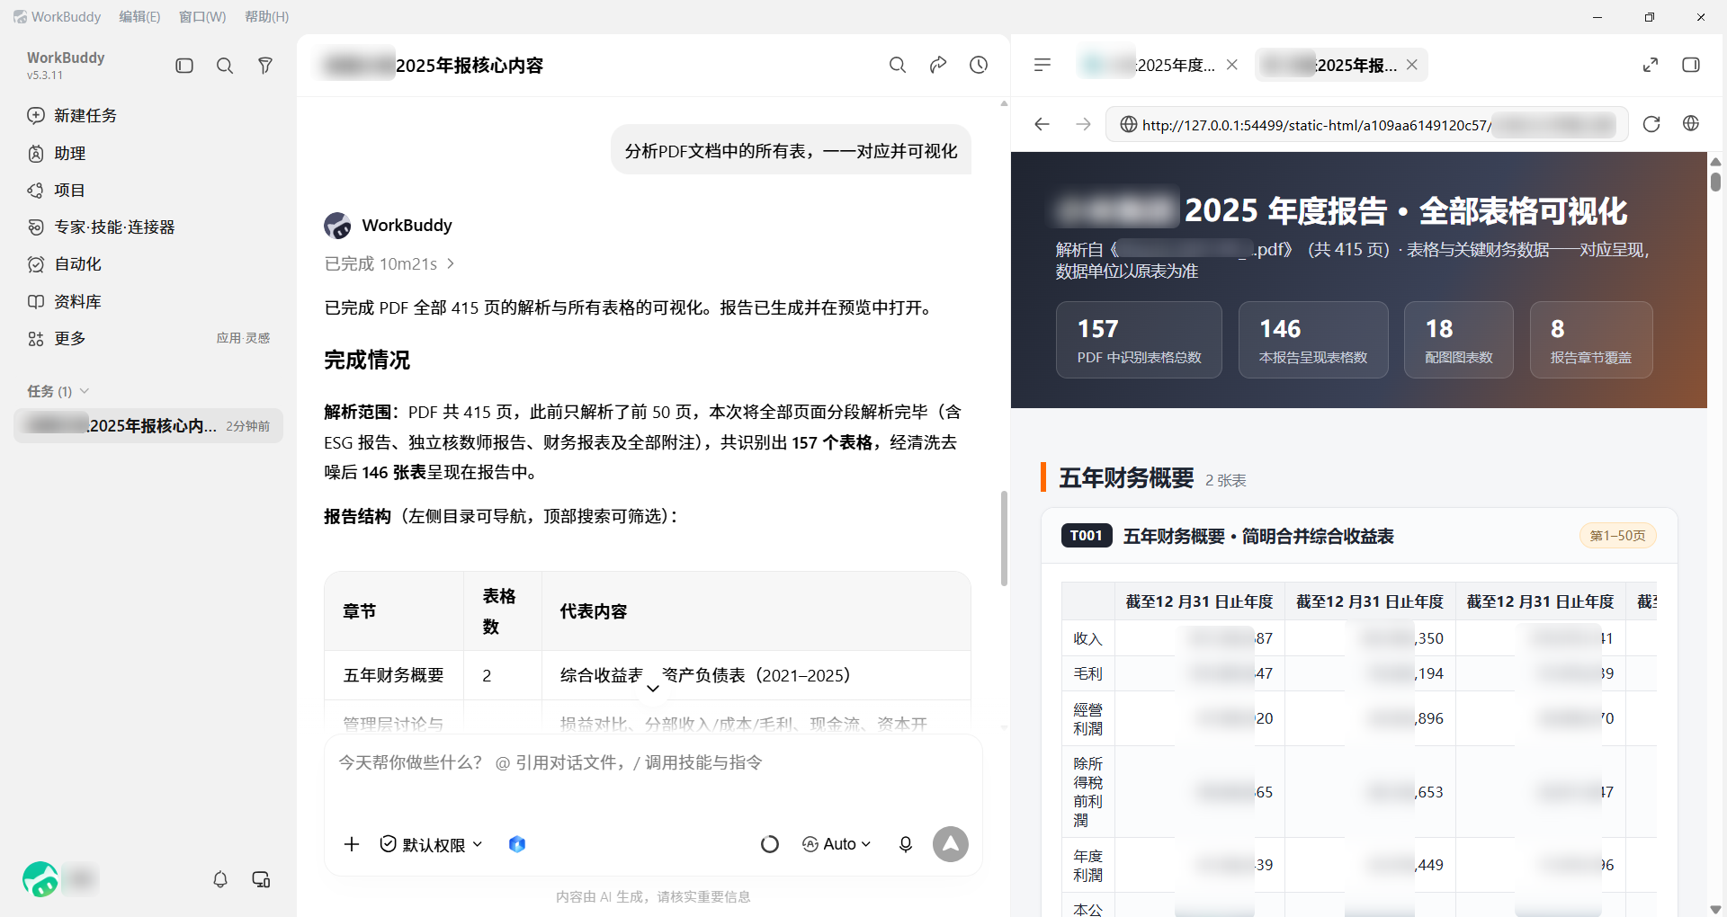1727x917 pixels.
Task: Click the chat panel scrollbar
Action: (1004, 538)
